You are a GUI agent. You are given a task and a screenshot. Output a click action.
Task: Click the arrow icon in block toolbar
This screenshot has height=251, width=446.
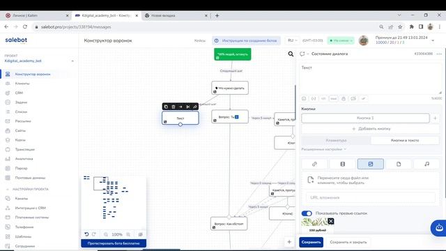[180, 107]
